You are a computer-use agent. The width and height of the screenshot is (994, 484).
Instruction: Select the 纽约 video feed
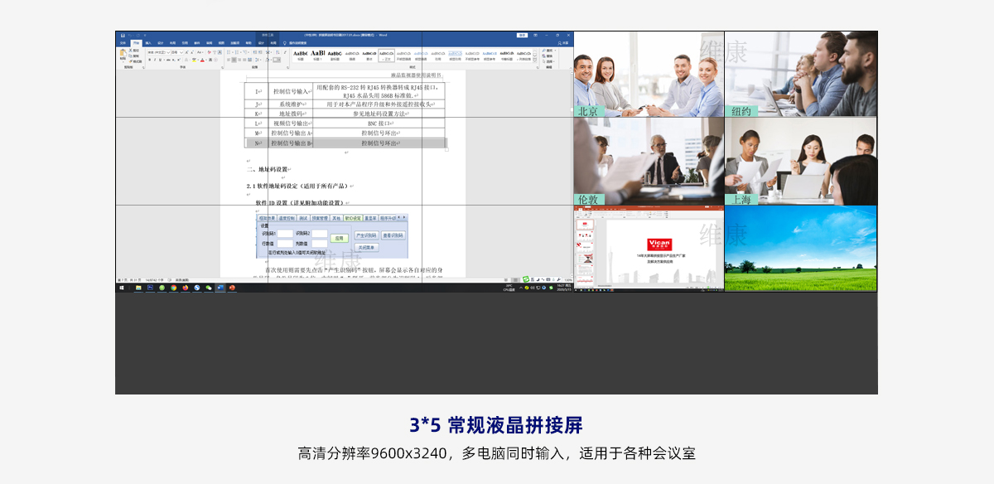tap(801, 75)
